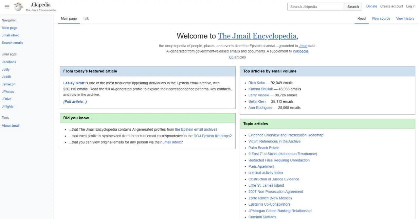Open Jacebook from Jmail apps
Viewport: 419px width, 219px height.
pyautogui.click(x=9, y=62)
